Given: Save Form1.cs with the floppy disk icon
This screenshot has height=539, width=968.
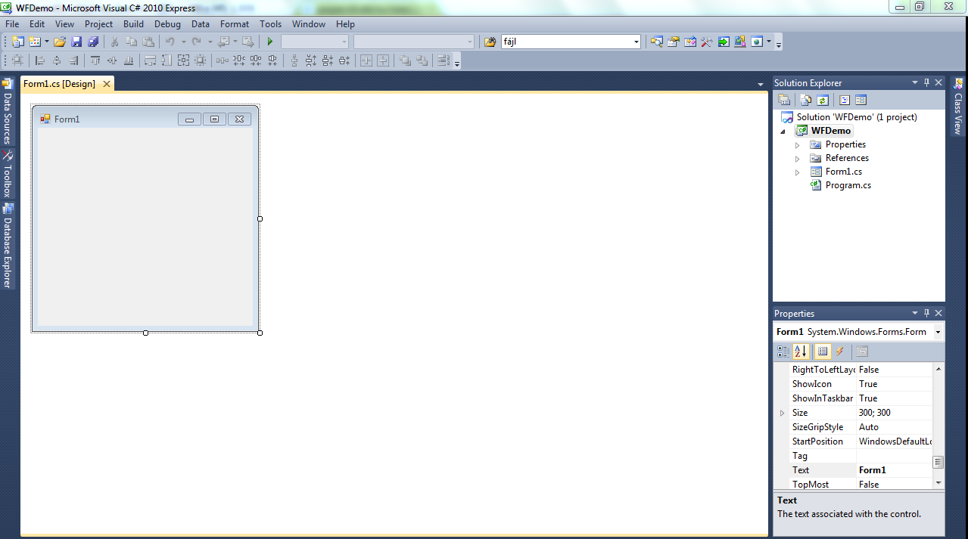Looking at the screenshot, I should click(76, 42).
